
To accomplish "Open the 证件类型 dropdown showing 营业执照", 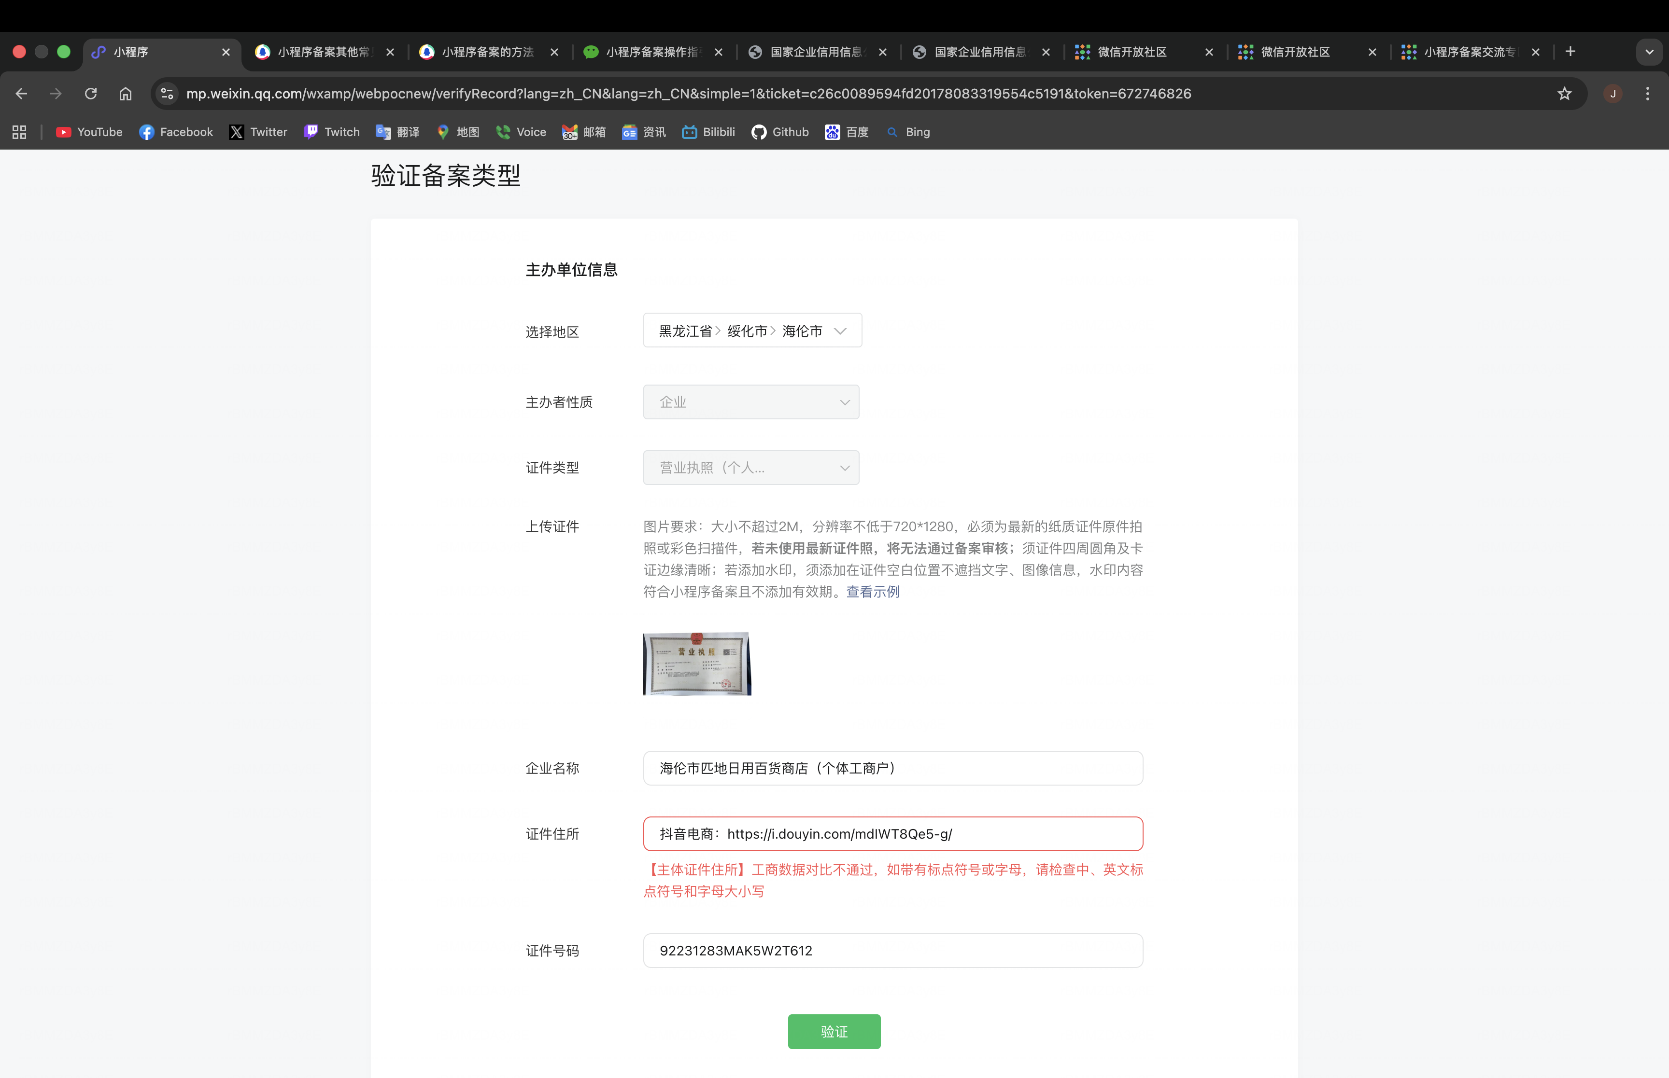I will pos(751,468).
